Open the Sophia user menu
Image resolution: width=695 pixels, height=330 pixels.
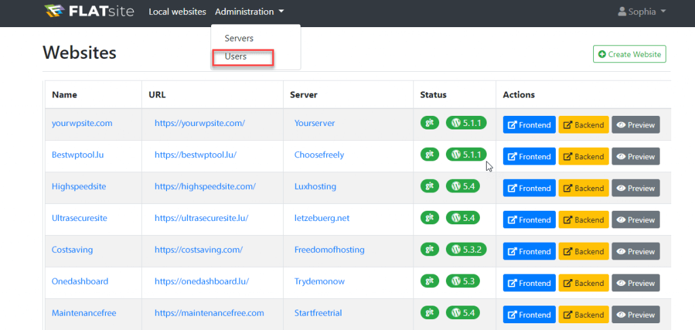tap(642, 12)
